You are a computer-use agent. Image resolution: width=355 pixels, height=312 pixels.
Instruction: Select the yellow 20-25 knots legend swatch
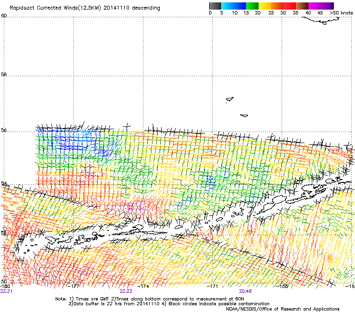coord(265,6)
